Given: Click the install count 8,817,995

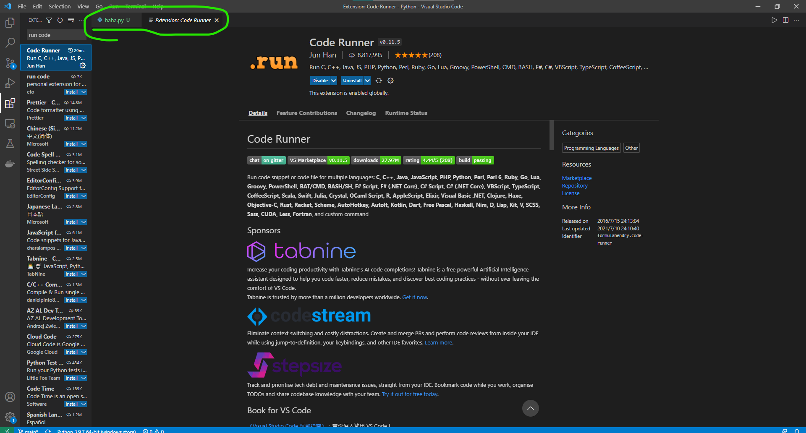Looking at the screenshot, I should pyautogui.click(x=365, y=55).
